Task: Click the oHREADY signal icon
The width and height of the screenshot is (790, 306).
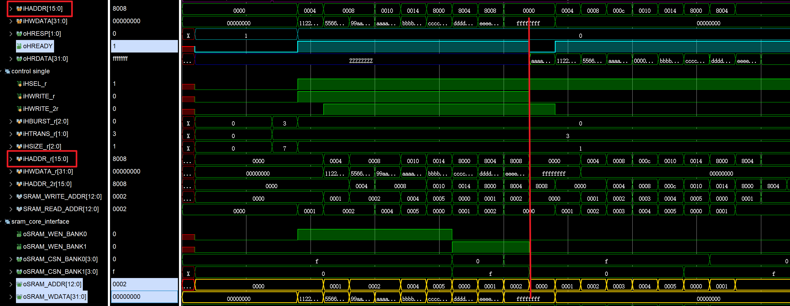Action: (x=19, y=46)
